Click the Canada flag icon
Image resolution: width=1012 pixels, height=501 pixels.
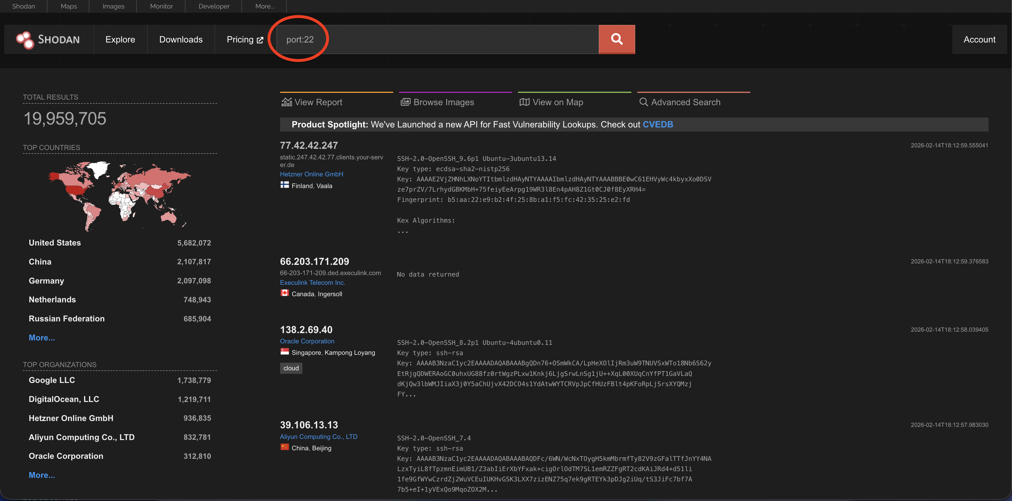(x=284, y=293)
